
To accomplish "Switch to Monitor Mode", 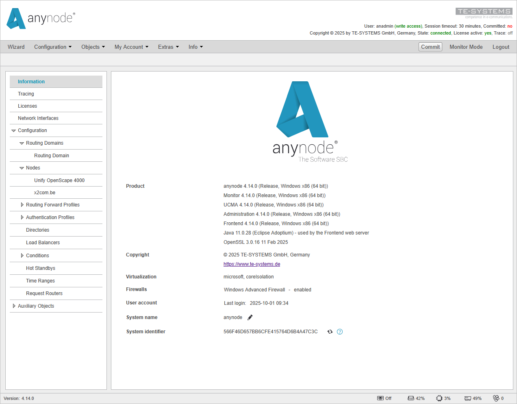I will tap(466, 47).
